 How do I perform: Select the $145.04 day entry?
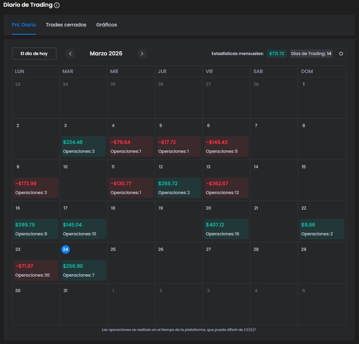click(83, 229)
